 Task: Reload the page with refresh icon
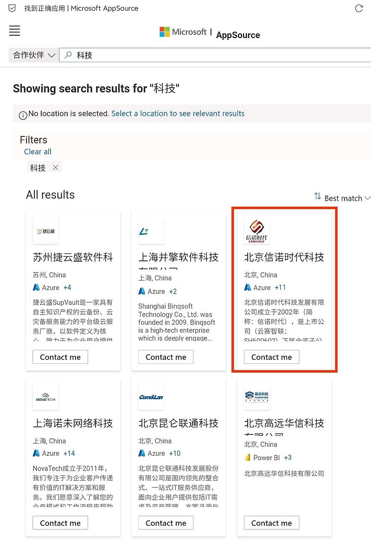point(359,8)
